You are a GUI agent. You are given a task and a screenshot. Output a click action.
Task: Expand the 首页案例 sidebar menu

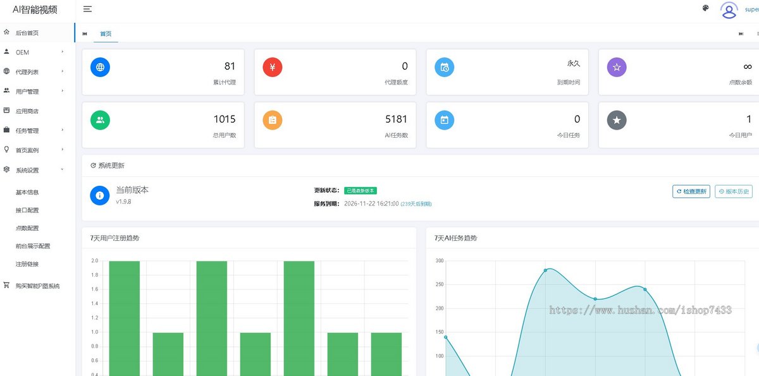(x=37, y=150)
